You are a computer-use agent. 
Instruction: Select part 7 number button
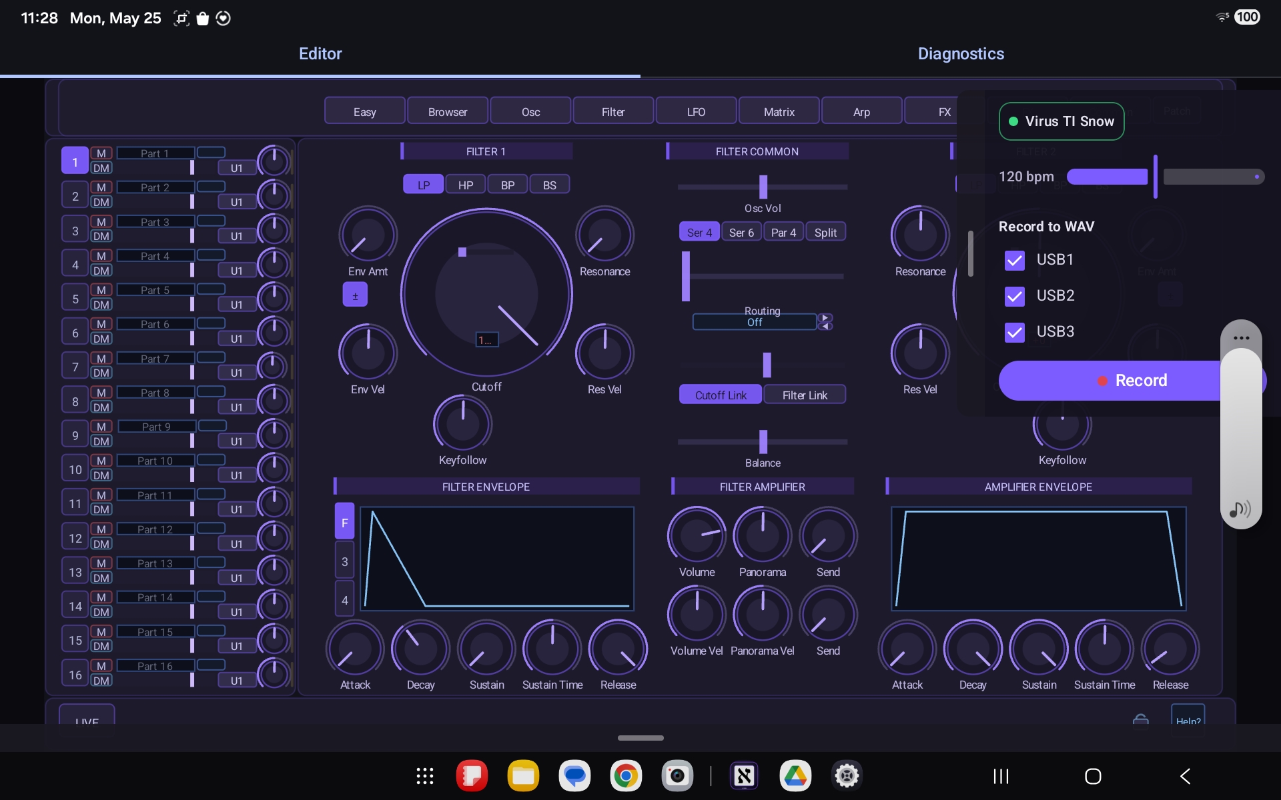(75, 367)
